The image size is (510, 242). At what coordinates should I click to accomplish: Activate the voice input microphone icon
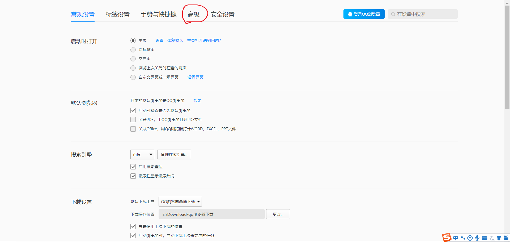coord(477,238)
